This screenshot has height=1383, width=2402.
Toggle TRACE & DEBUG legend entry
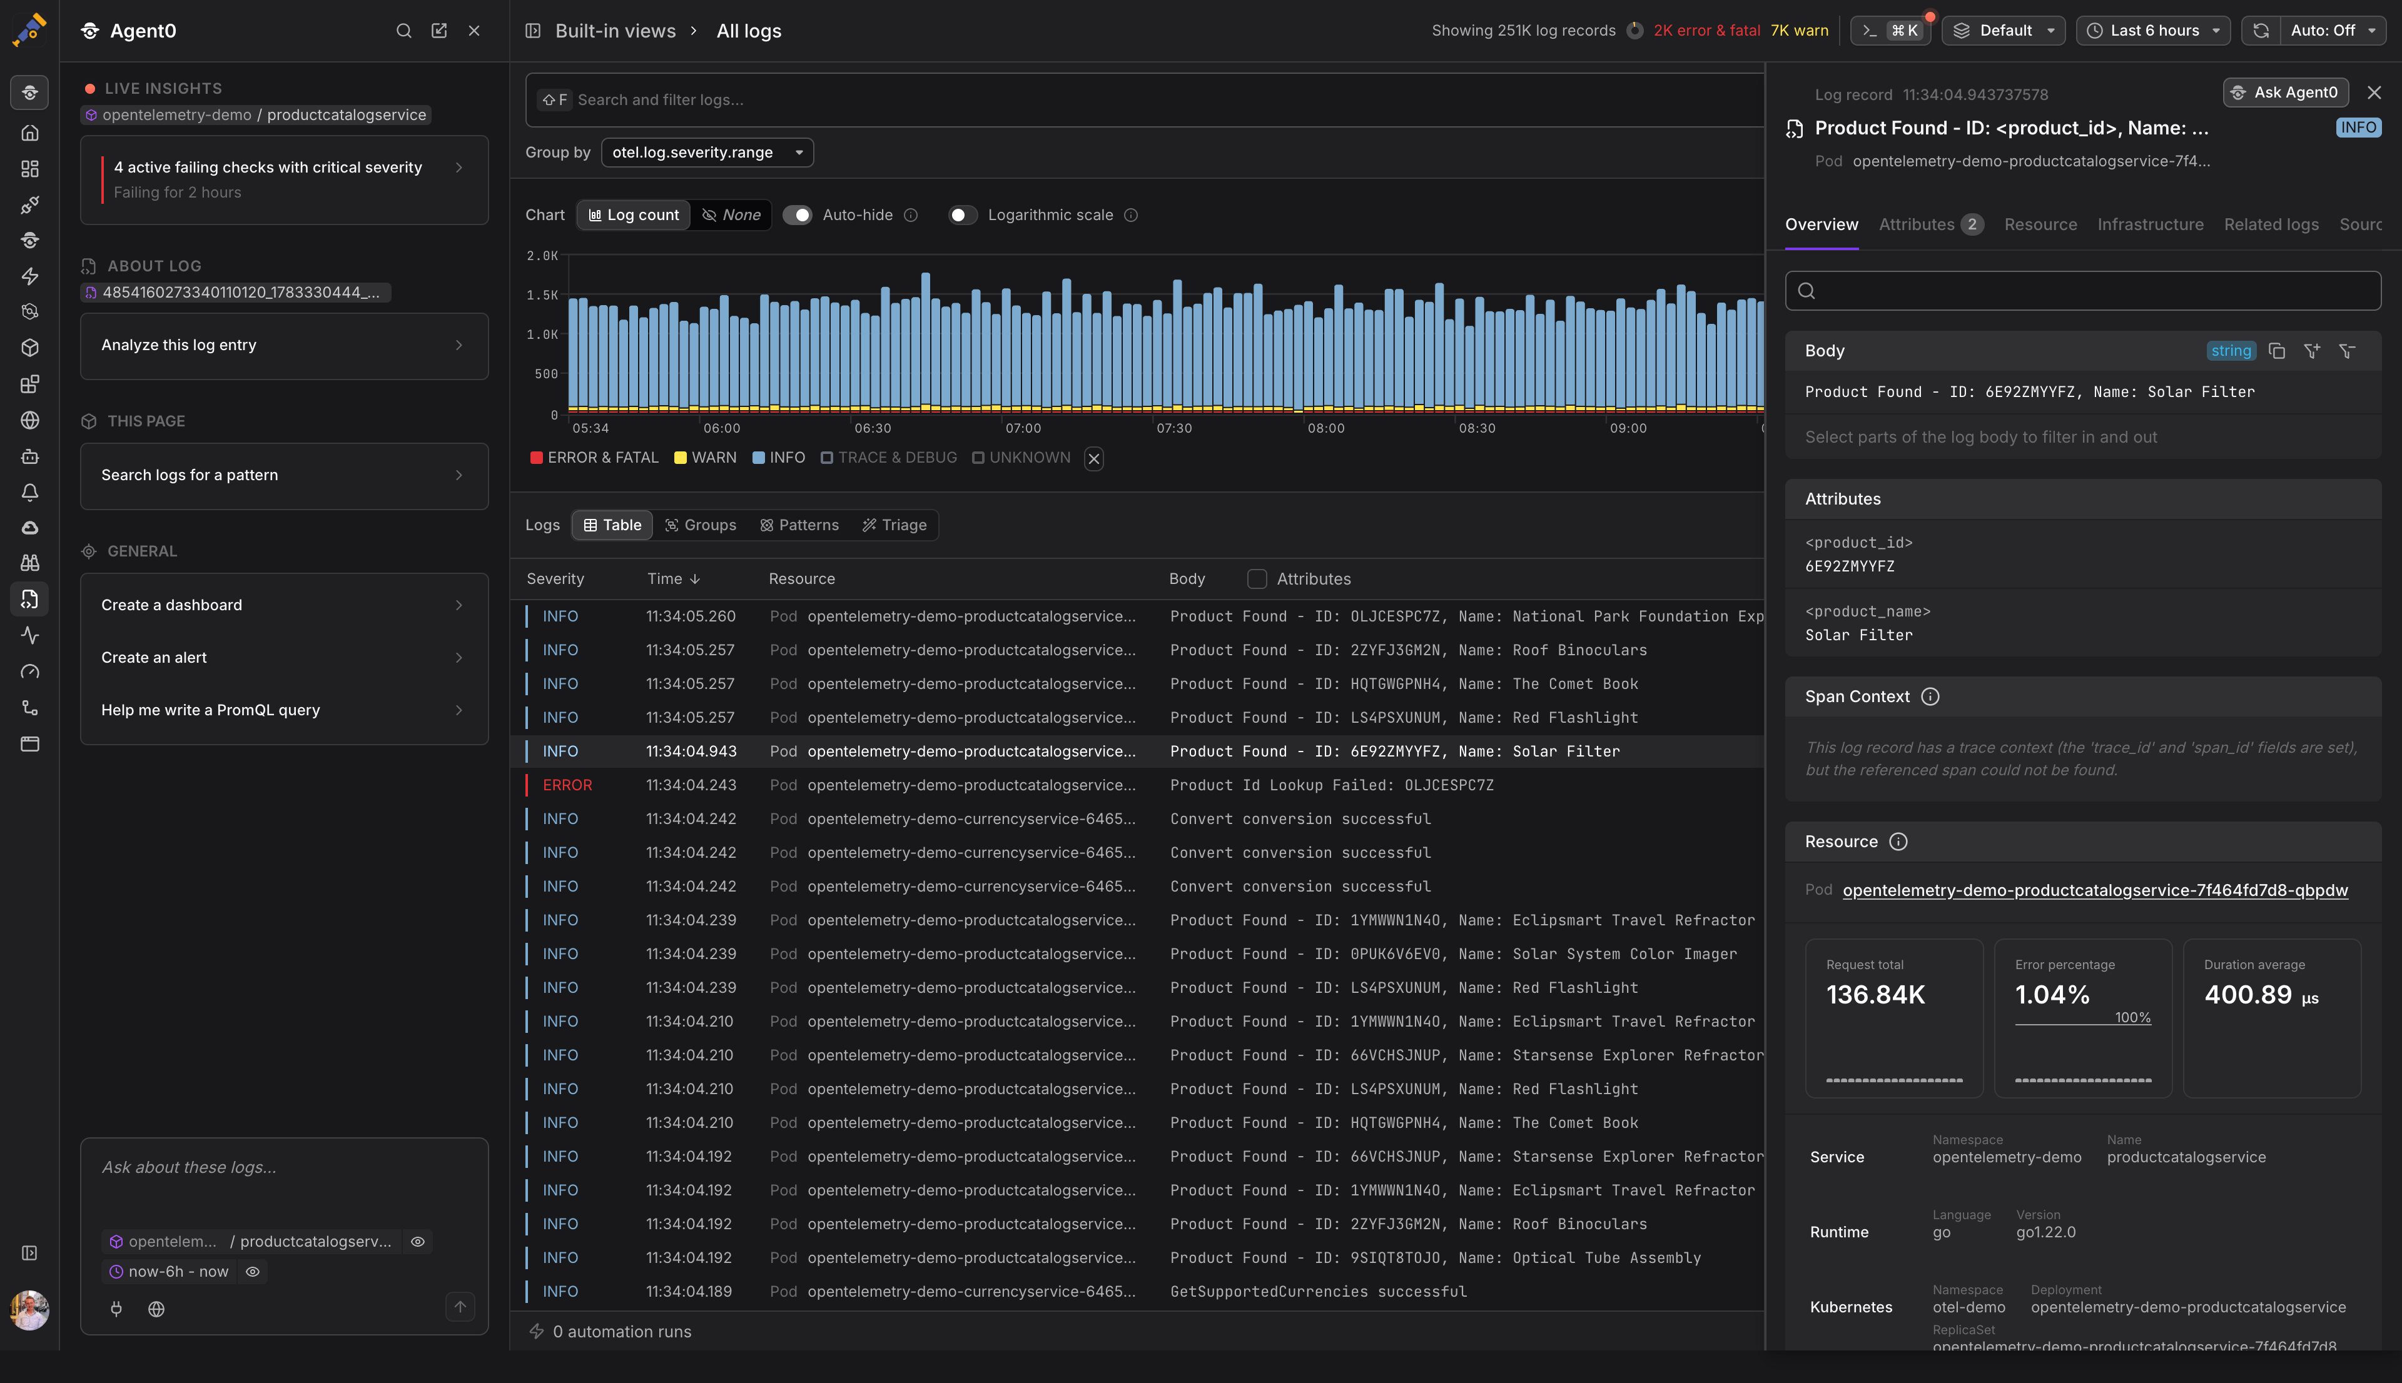(888, 458)
